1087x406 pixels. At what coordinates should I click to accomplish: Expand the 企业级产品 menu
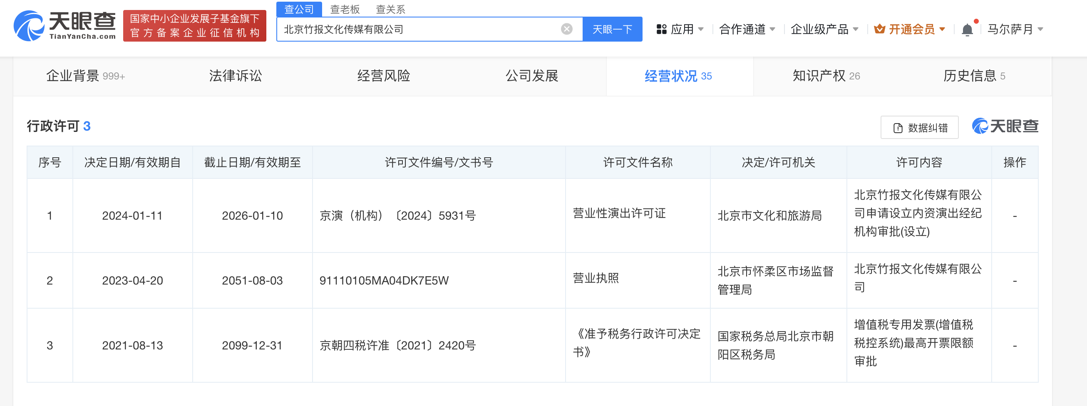pyautogui.click(x=824, y=29)
